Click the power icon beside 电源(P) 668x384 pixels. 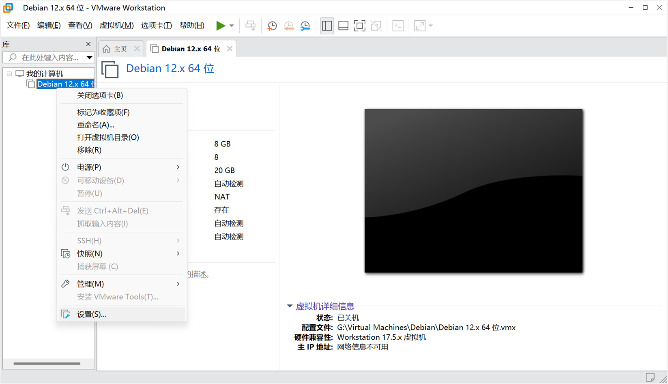click(65, 167)
